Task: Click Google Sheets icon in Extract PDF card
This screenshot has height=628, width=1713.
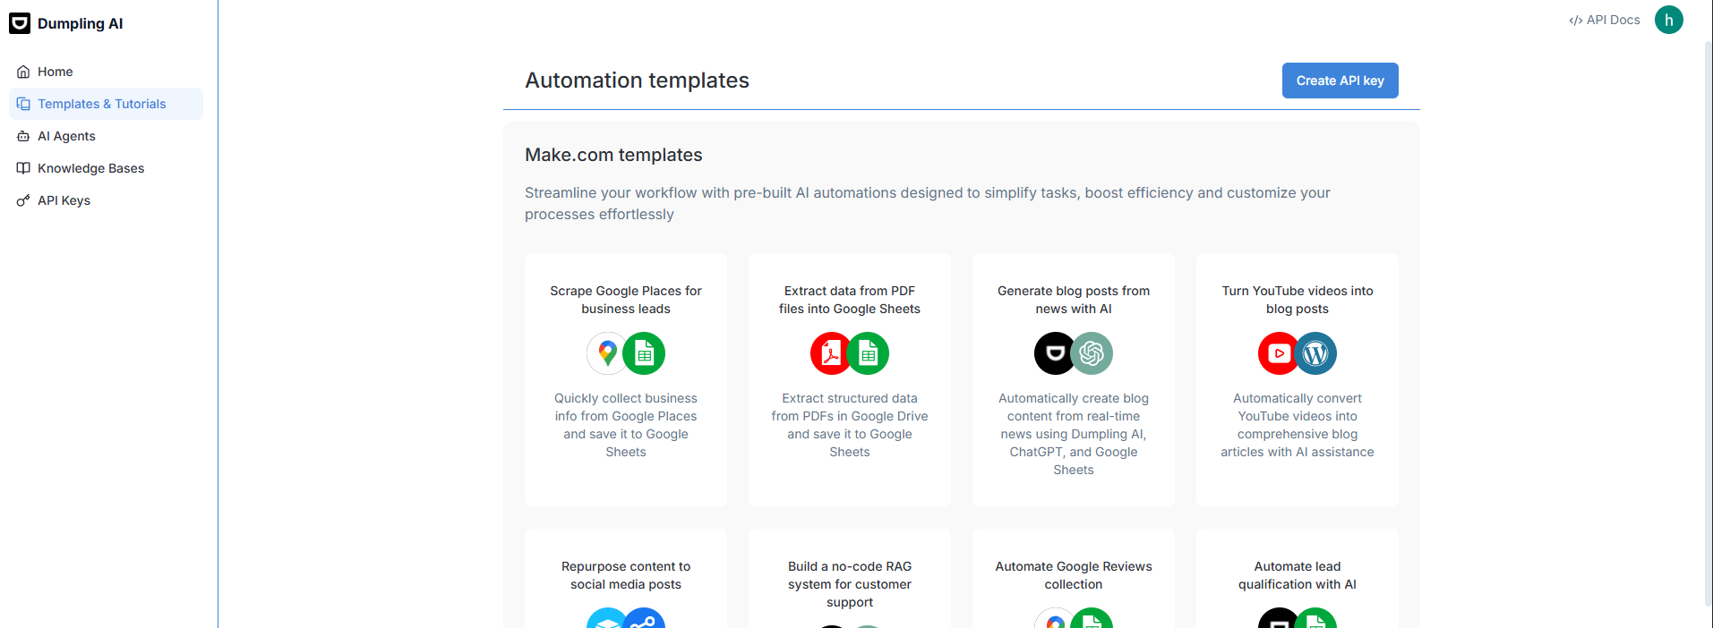Action: click(x=868, y=353)
